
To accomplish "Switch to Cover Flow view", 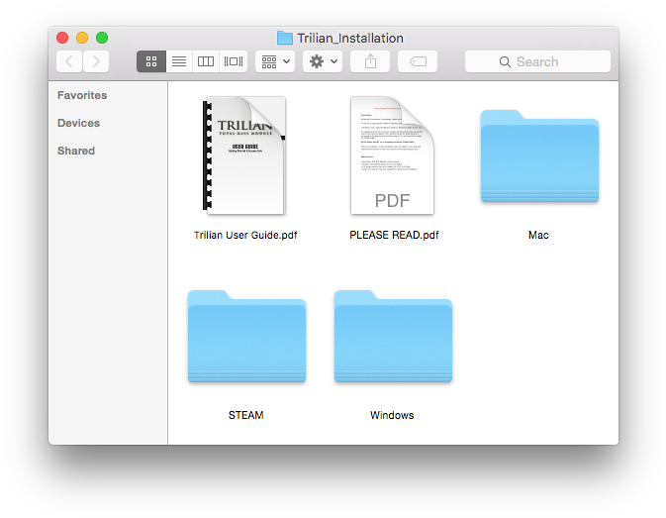I will point(234,61).
